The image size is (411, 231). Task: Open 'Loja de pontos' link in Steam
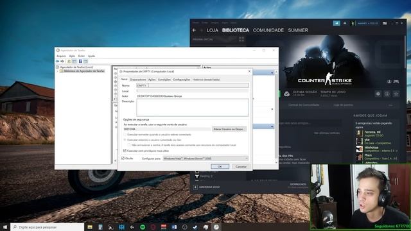[343, 105]
